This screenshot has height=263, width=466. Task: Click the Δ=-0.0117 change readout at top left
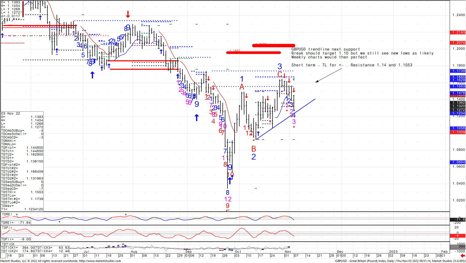click(x=11, y=16)
